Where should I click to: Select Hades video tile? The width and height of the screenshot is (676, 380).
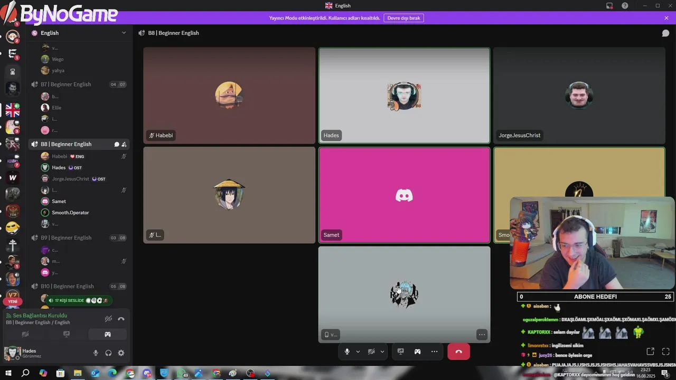tap(405, 96)
